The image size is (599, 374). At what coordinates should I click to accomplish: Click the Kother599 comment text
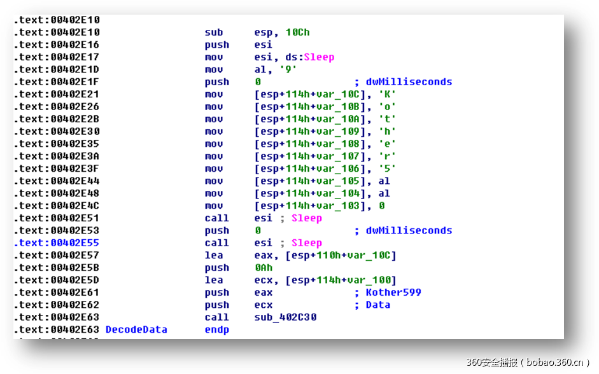393,293
